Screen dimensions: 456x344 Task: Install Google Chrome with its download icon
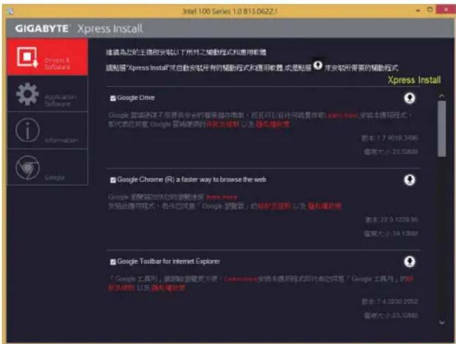click(x=410, y=180)
